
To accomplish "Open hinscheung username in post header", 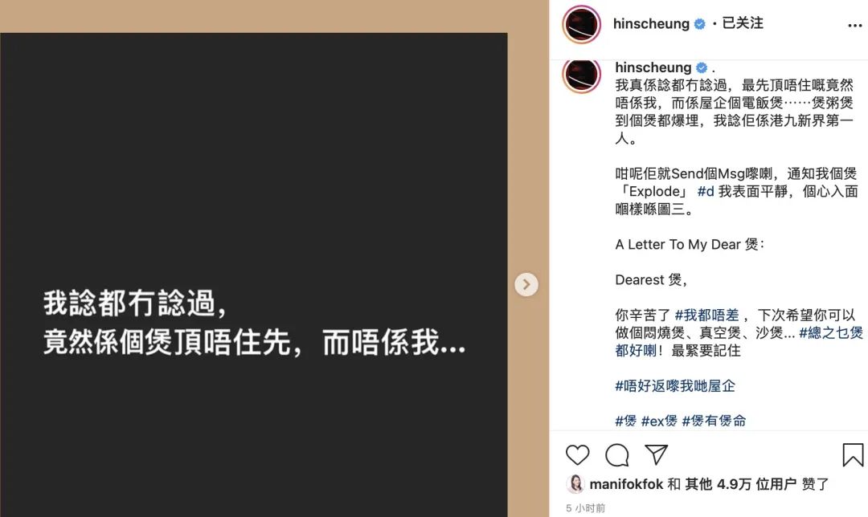I will pyautogui.click(x=651, y=24).
